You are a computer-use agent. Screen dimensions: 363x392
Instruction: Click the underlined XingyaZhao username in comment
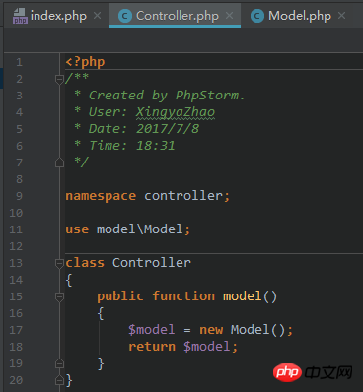pos(176,112)
